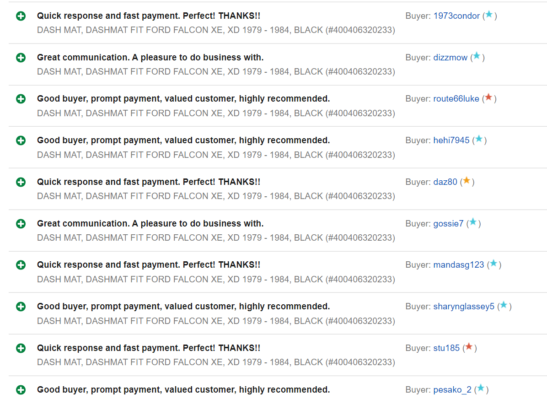Click the red star next to route66luke
This screenshot has height=399, width=547.
pos(489,97)
